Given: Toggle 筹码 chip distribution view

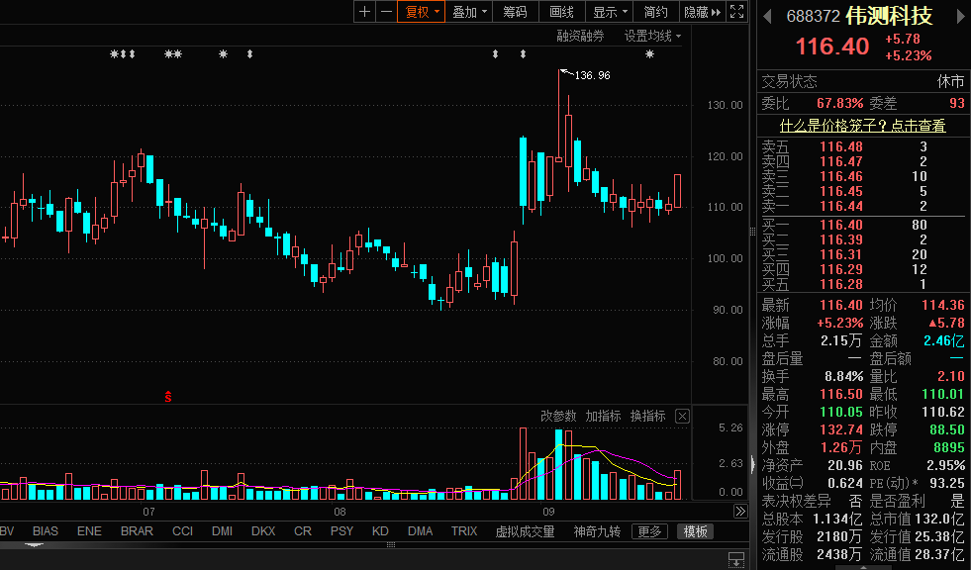Looking at the screenshot, I should click(516, 12).
